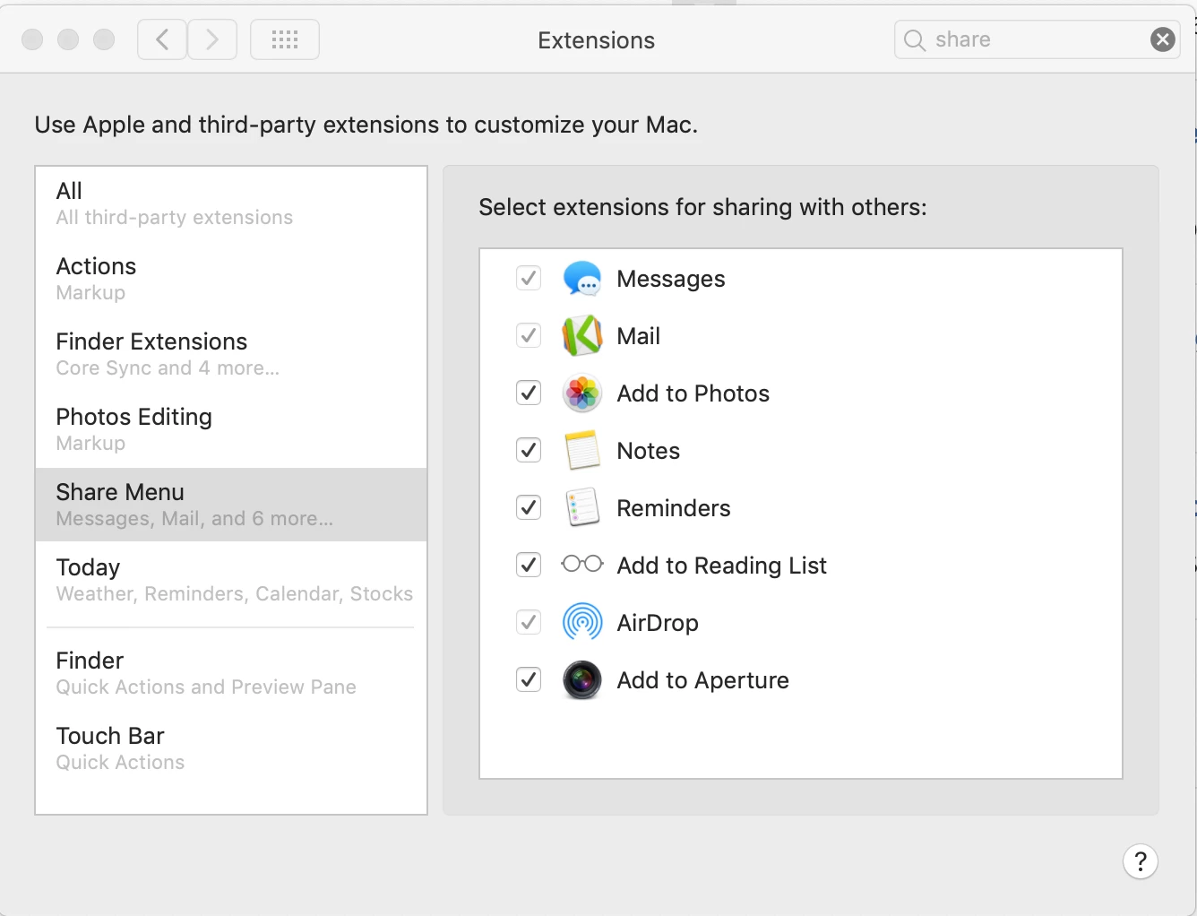
Task: Click the Add to Reading List label
Action: (722, 566)
